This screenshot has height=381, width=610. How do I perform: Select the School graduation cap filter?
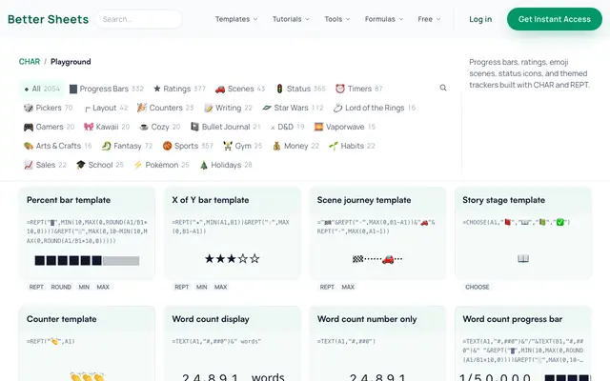click(x=100, y=165)
